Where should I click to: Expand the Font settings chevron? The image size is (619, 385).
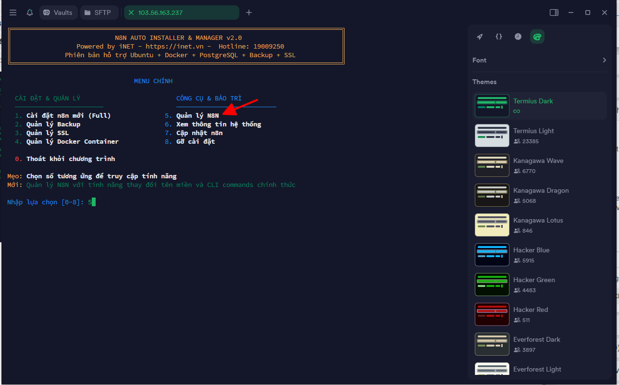(x=605, y=60)
